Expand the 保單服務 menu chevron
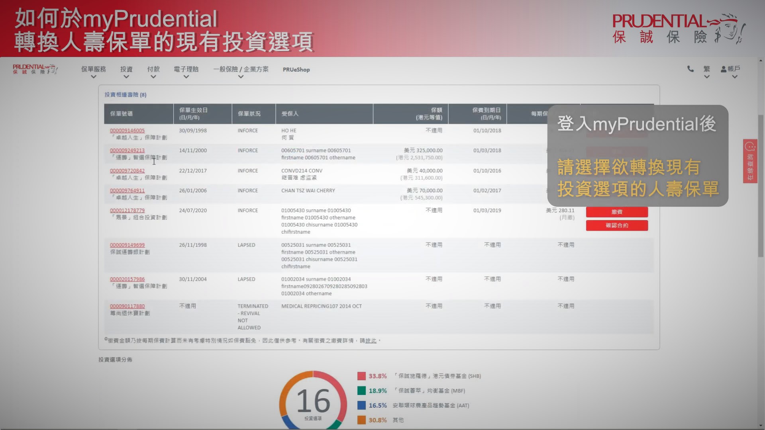Image resolution: width=765 pixels, height=430 pixels. tap(94, 77)
